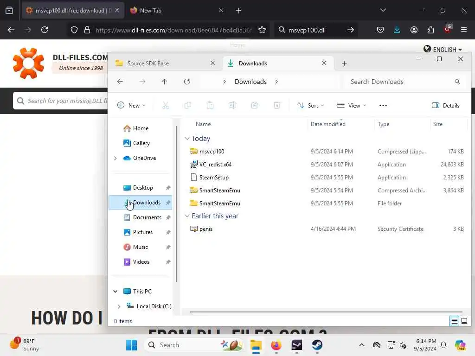This screenshot has width=475, height=356.
Task: Click the Copy icon in Explorer toolbar
Action: (x=188, y=105)
